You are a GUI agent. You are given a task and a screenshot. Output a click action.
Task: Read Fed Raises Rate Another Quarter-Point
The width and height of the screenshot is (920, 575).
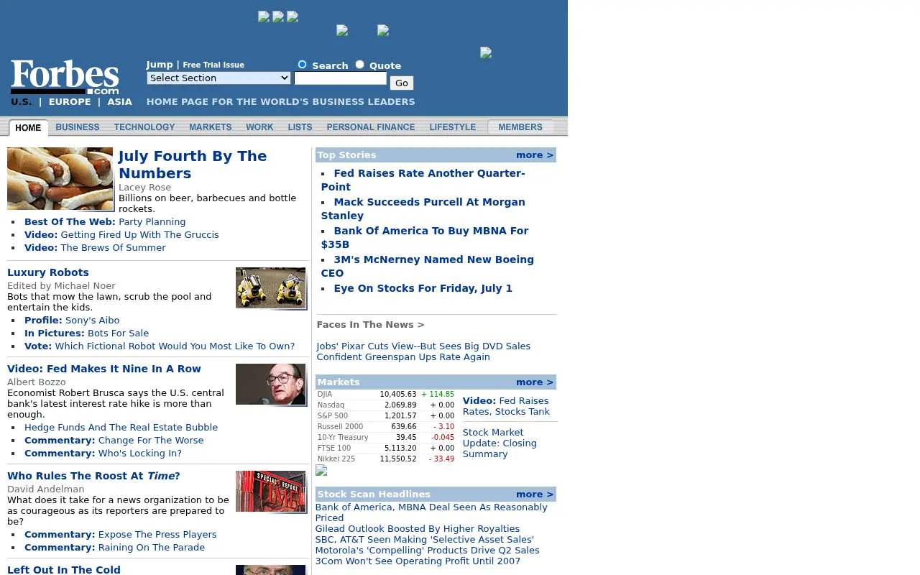pos(423,180)
